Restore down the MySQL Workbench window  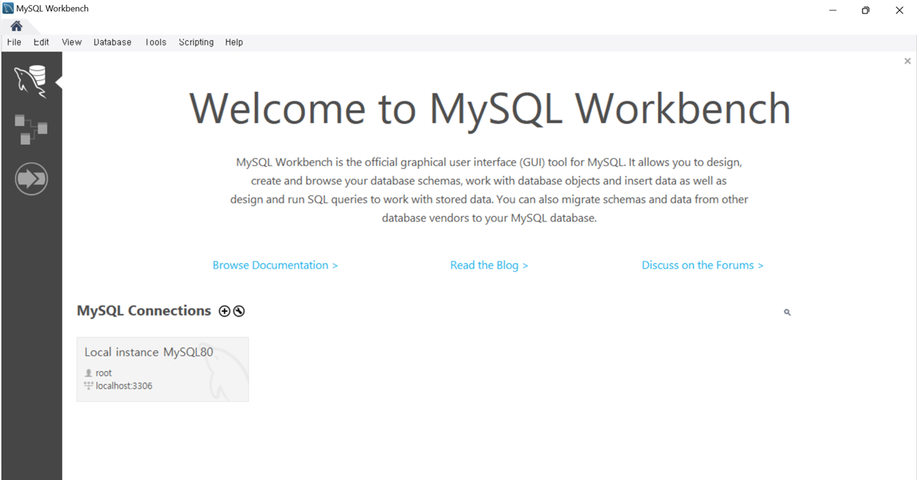pos(865,10)
